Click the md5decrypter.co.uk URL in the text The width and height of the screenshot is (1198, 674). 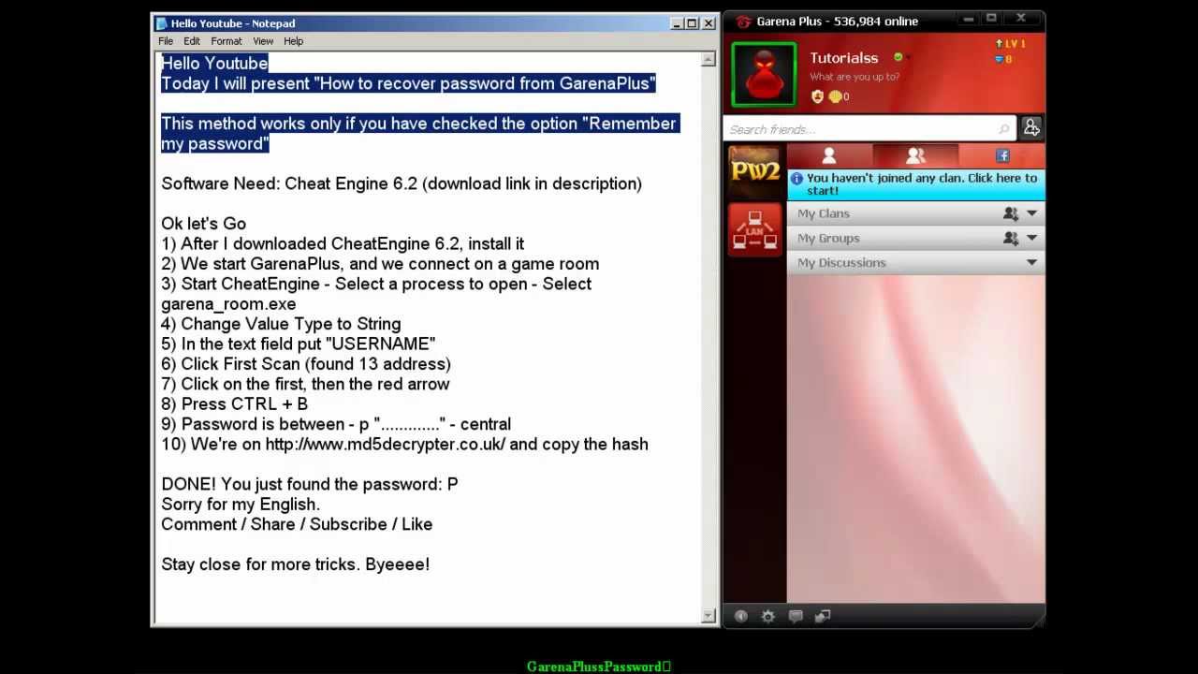386,445
